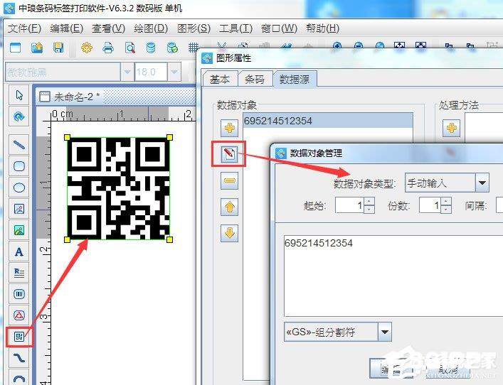This screenshot has height=385, width=503.
Task: Switch to the 条码 tab
Action: (255, 79)
